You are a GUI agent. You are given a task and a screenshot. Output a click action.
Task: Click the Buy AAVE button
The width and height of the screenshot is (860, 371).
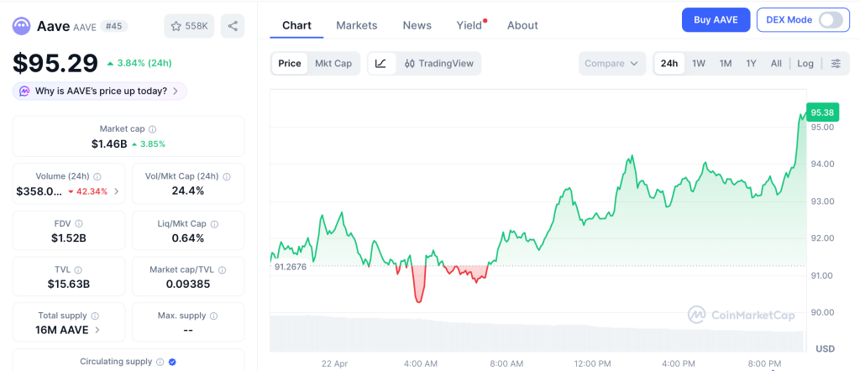[x=716, y=20]
